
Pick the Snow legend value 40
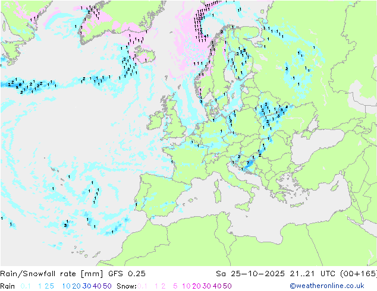[217, 286]
